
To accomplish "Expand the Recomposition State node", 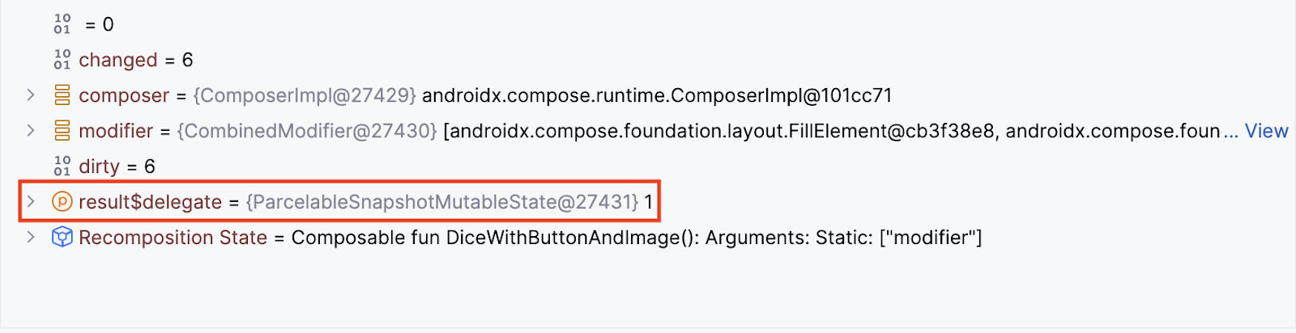I will click(x=31, y=238).
